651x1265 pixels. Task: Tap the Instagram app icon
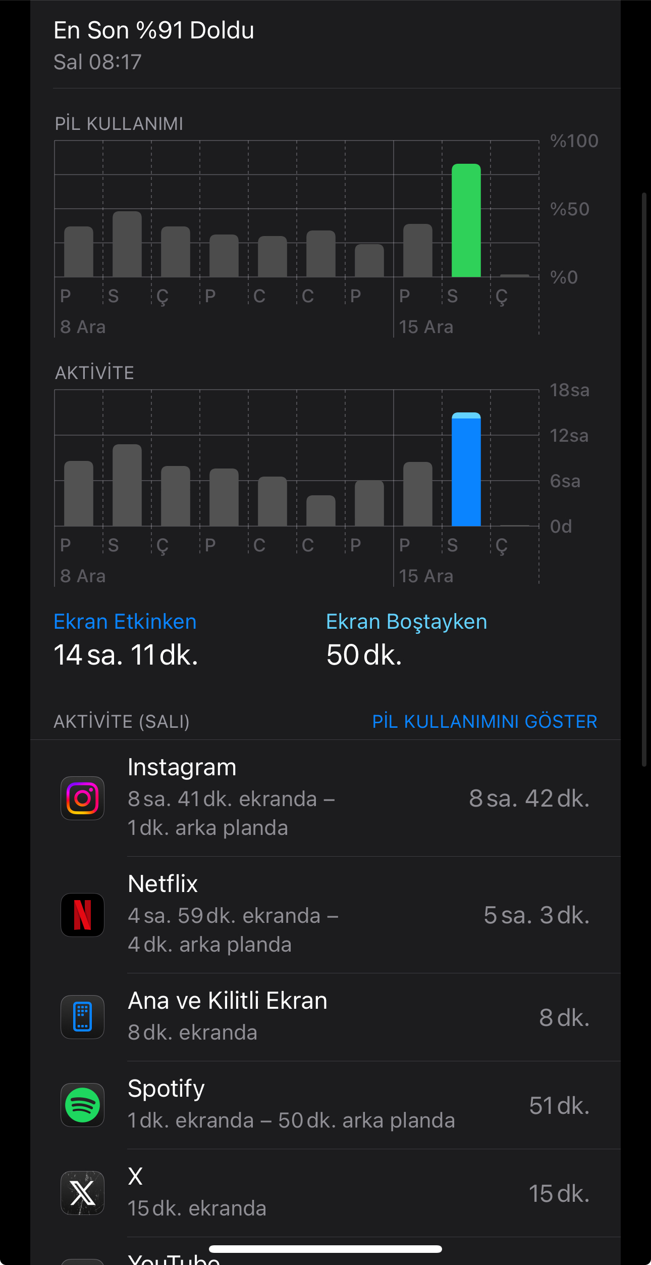click(82, 798)
